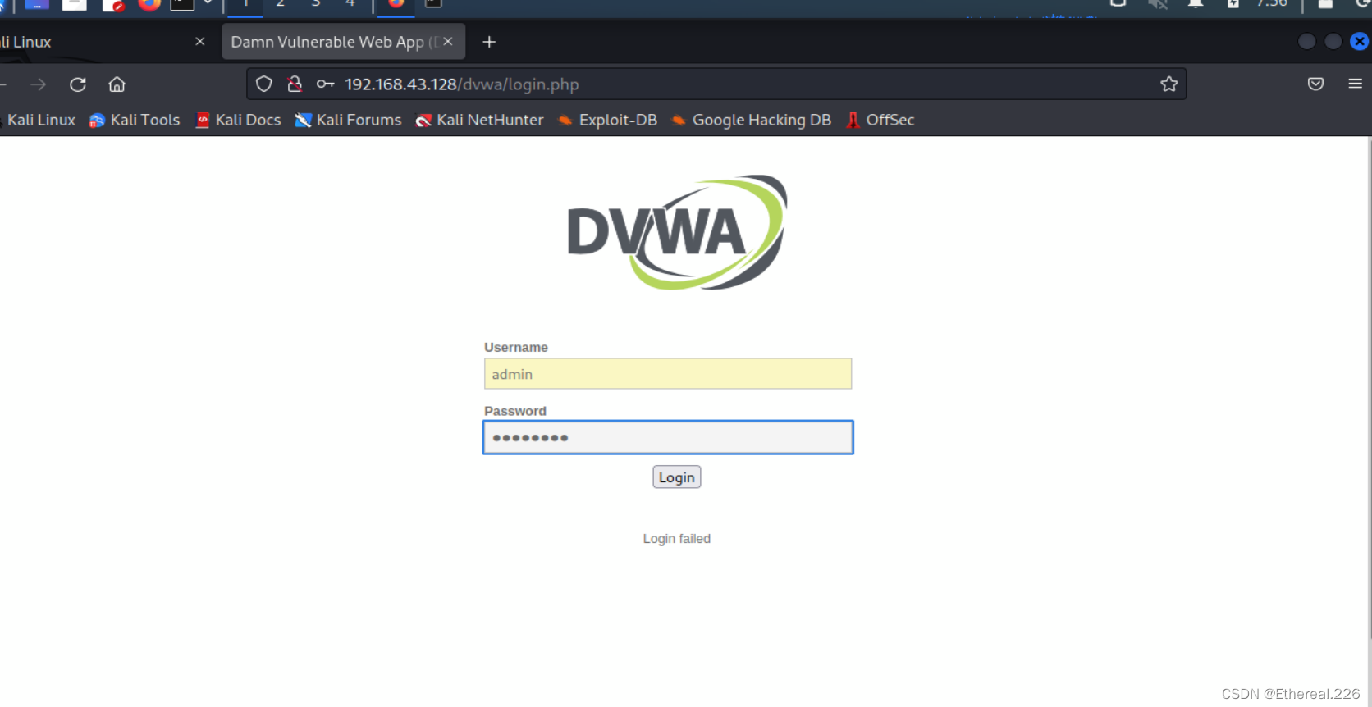Screen dimensions: 1372x707
Task: Open the Kali Linux bookmark
Action: tap(39, 120)
